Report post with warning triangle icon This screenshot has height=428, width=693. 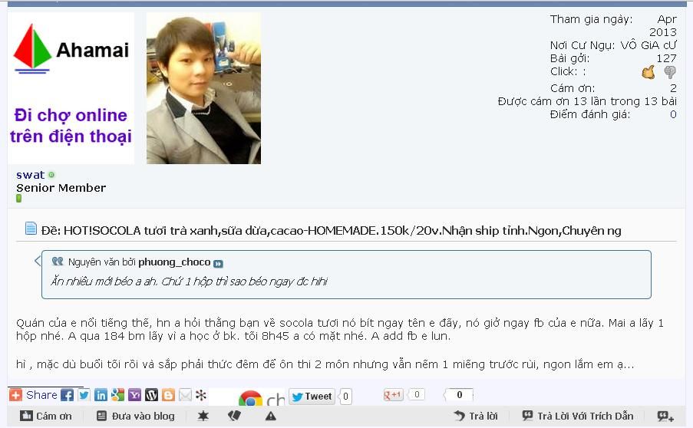pos(270,416)
